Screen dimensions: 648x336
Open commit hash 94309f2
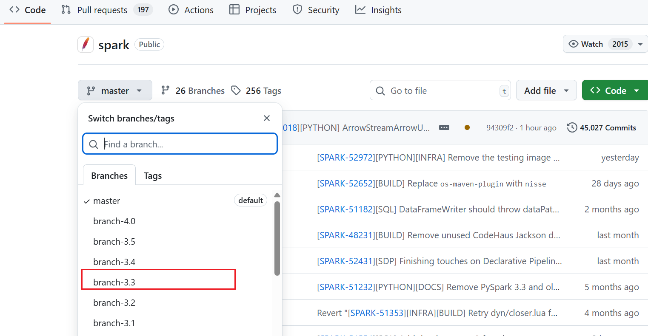tap(500, 128)
